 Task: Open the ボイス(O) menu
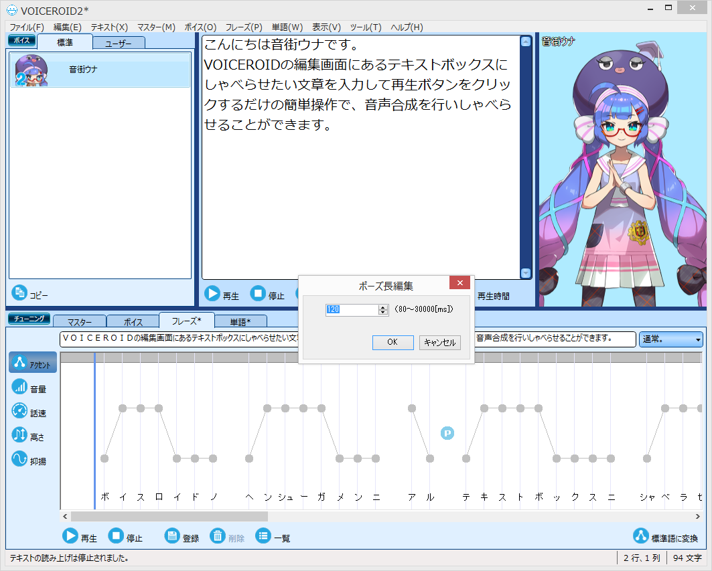coord(200,27)
